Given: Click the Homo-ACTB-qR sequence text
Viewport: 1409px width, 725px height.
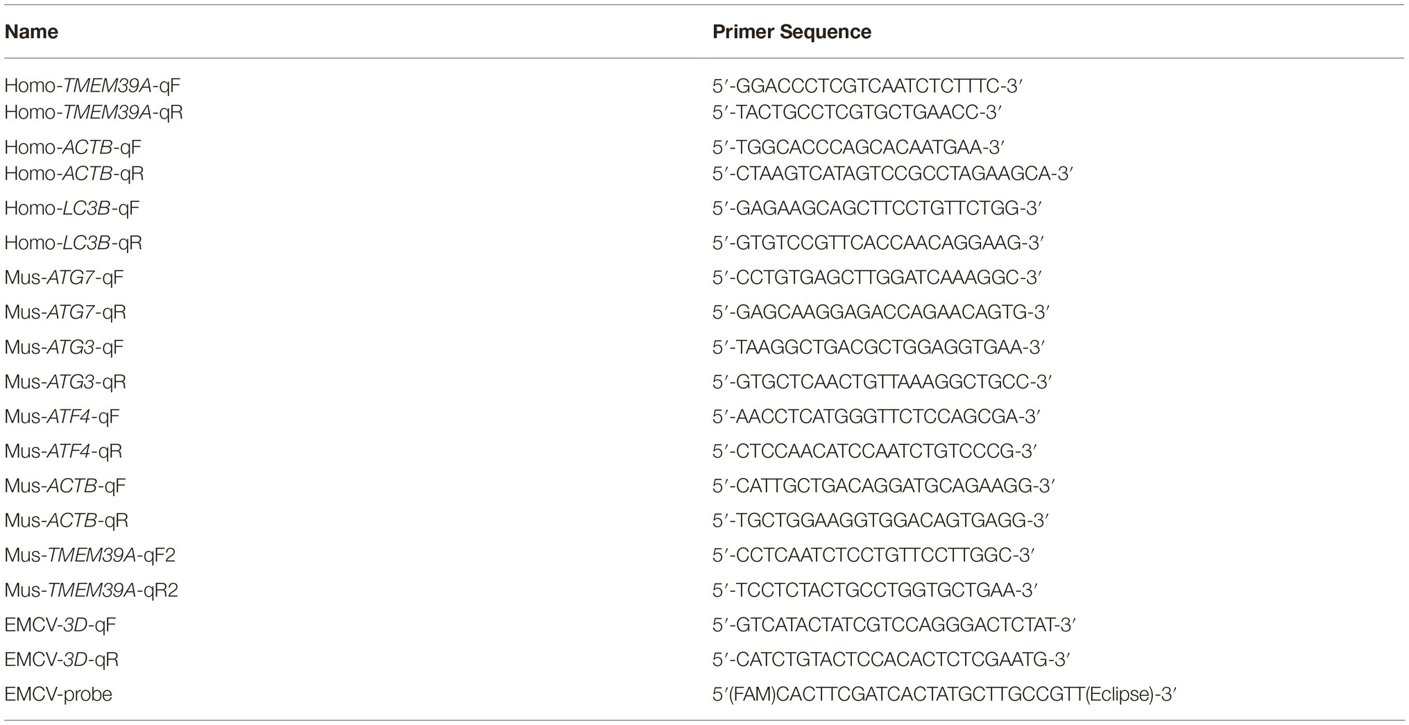Looking at the screenshot, I should (893, 173).
